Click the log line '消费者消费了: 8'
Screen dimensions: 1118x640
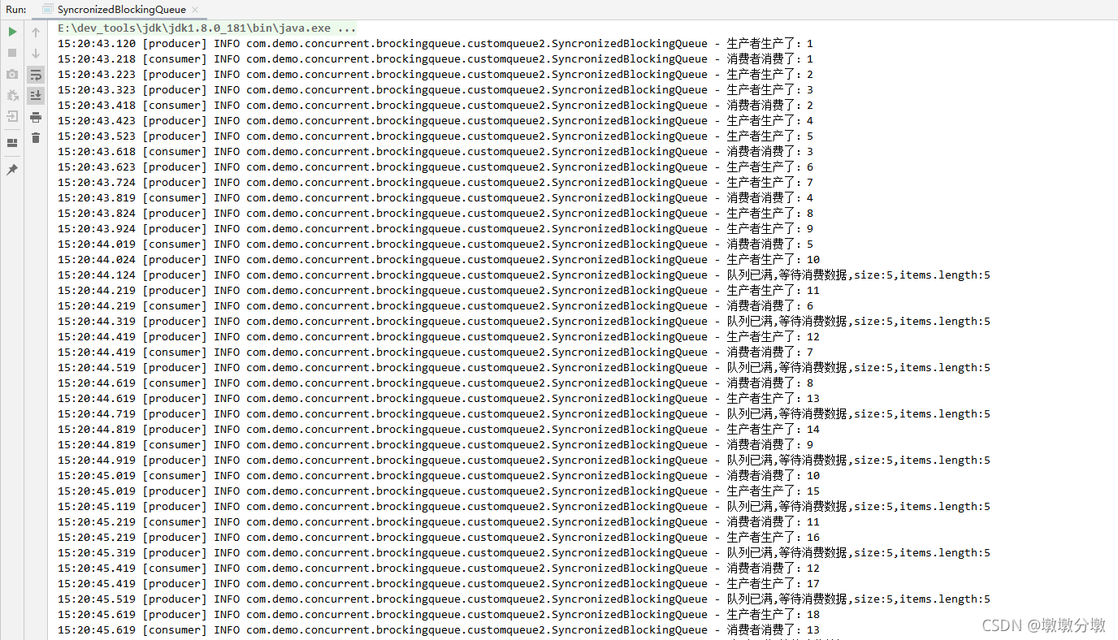coord(435,383)
